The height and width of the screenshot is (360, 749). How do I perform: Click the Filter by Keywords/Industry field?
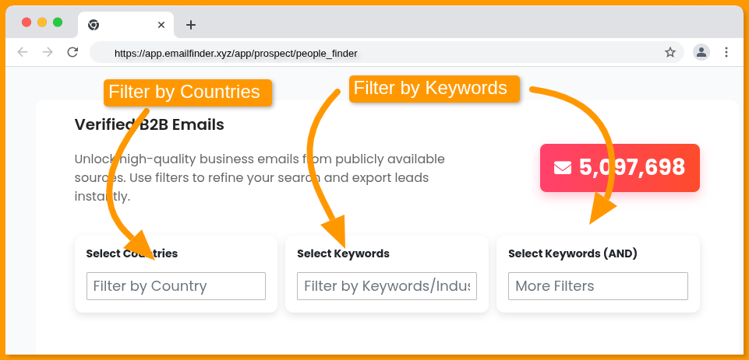click(x=387, y=286)
